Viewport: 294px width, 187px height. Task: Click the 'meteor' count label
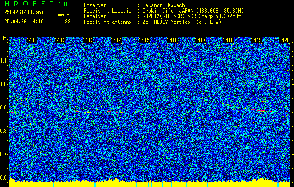[66, 14]
